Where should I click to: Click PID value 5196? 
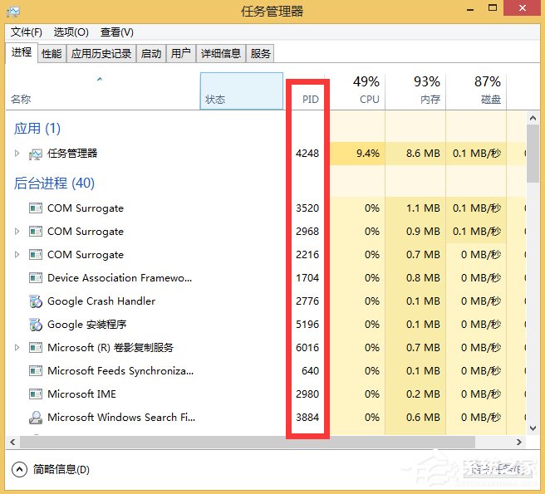pyautogui.click(x=307, y=325)
